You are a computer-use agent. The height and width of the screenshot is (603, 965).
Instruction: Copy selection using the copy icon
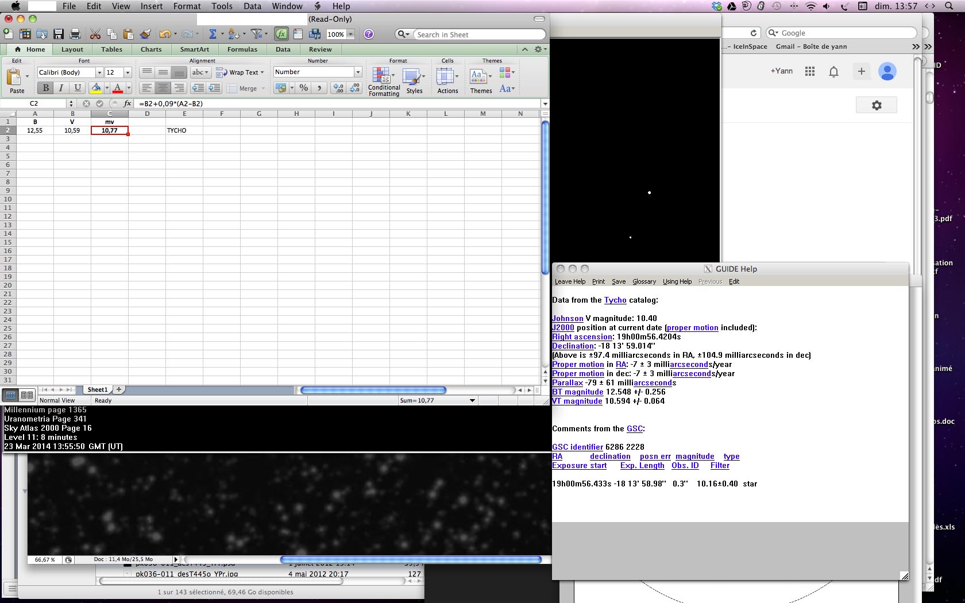pyautogui.click(x=112, y=34)
